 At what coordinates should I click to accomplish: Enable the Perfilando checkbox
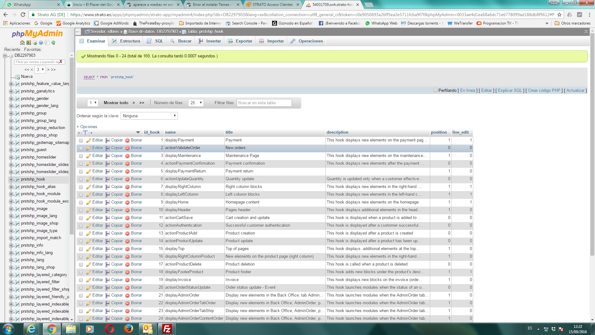(x=435, y=90)
